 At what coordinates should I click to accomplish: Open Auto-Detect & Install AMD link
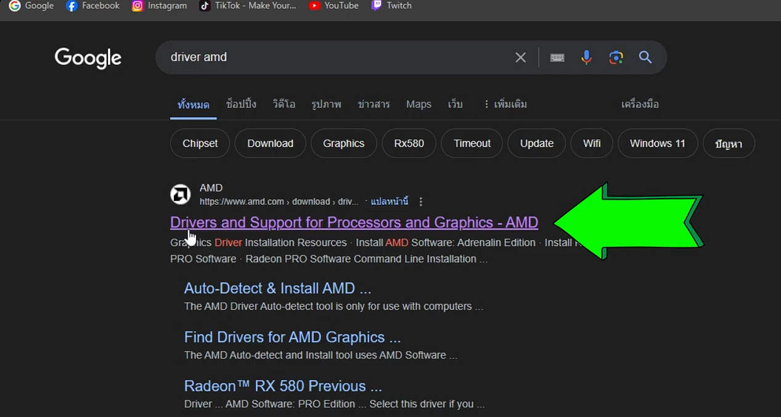(x=277, y=288)
